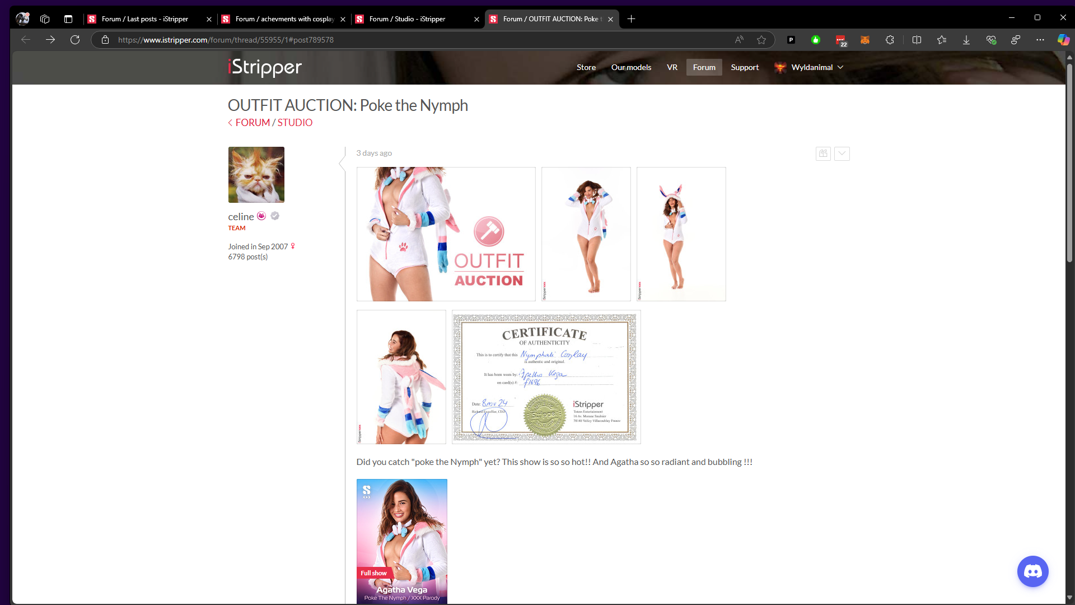Open the Discord chat bubble
This screenshot has width=1075, height=605.
1032,571
